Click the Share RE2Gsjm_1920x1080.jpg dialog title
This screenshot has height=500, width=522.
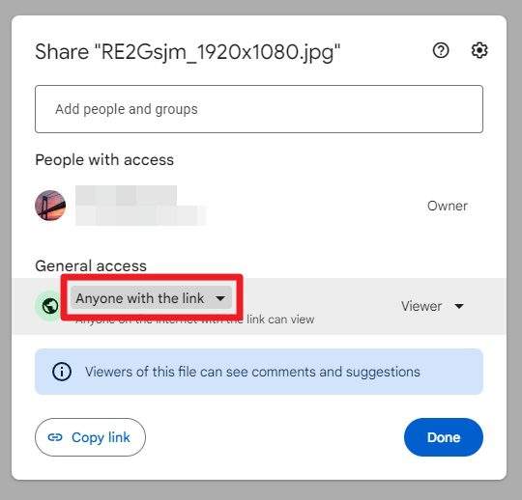(x=188, y=52)
